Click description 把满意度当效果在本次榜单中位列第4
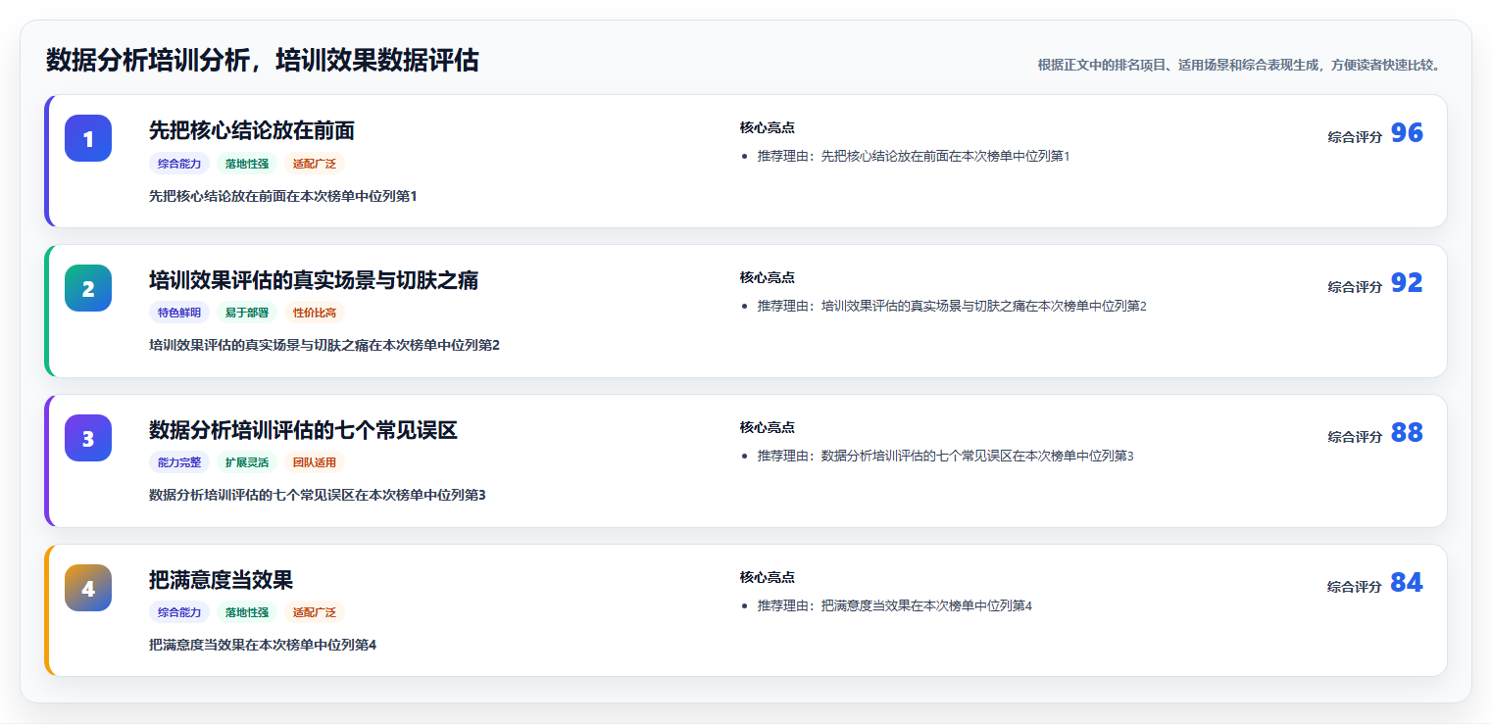This screenshot has height=724, width=1492. coord(263,645)
